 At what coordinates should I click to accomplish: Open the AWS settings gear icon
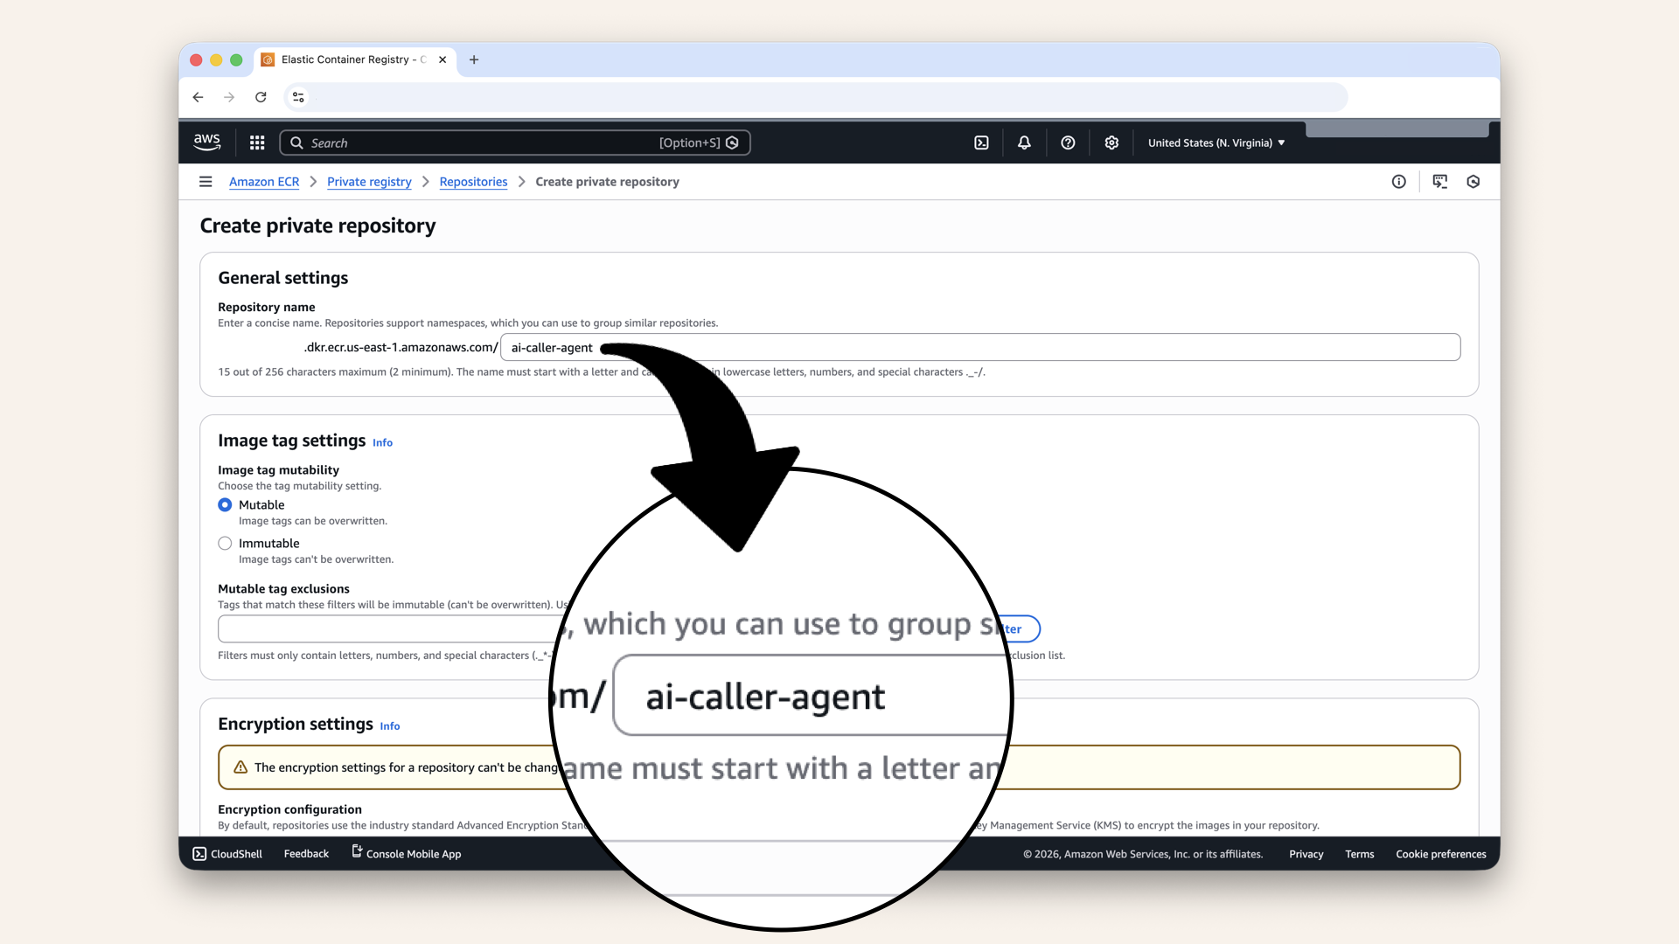[x=1111, y=142]
